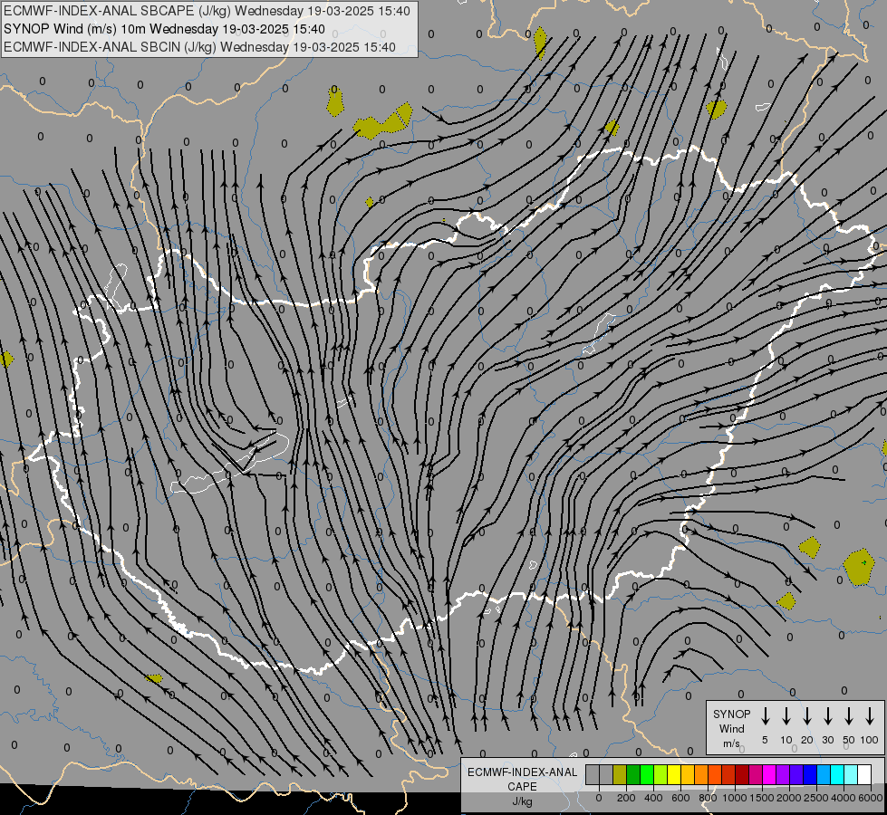Select the amber CAPE legend swatch
The width and height of the screenshot is (887, 815).
688,774
